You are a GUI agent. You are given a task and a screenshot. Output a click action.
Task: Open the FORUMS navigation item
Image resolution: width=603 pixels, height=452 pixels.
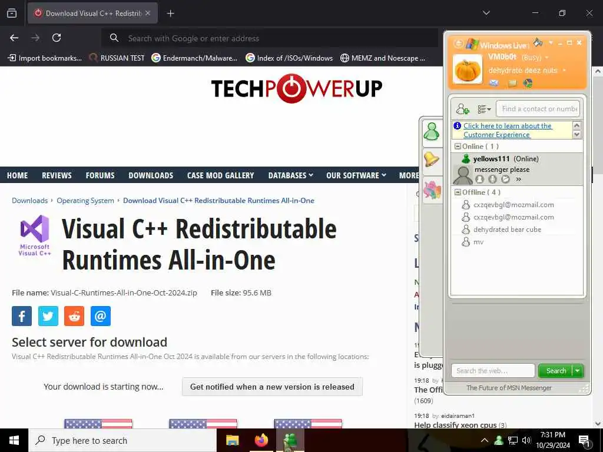100,175
